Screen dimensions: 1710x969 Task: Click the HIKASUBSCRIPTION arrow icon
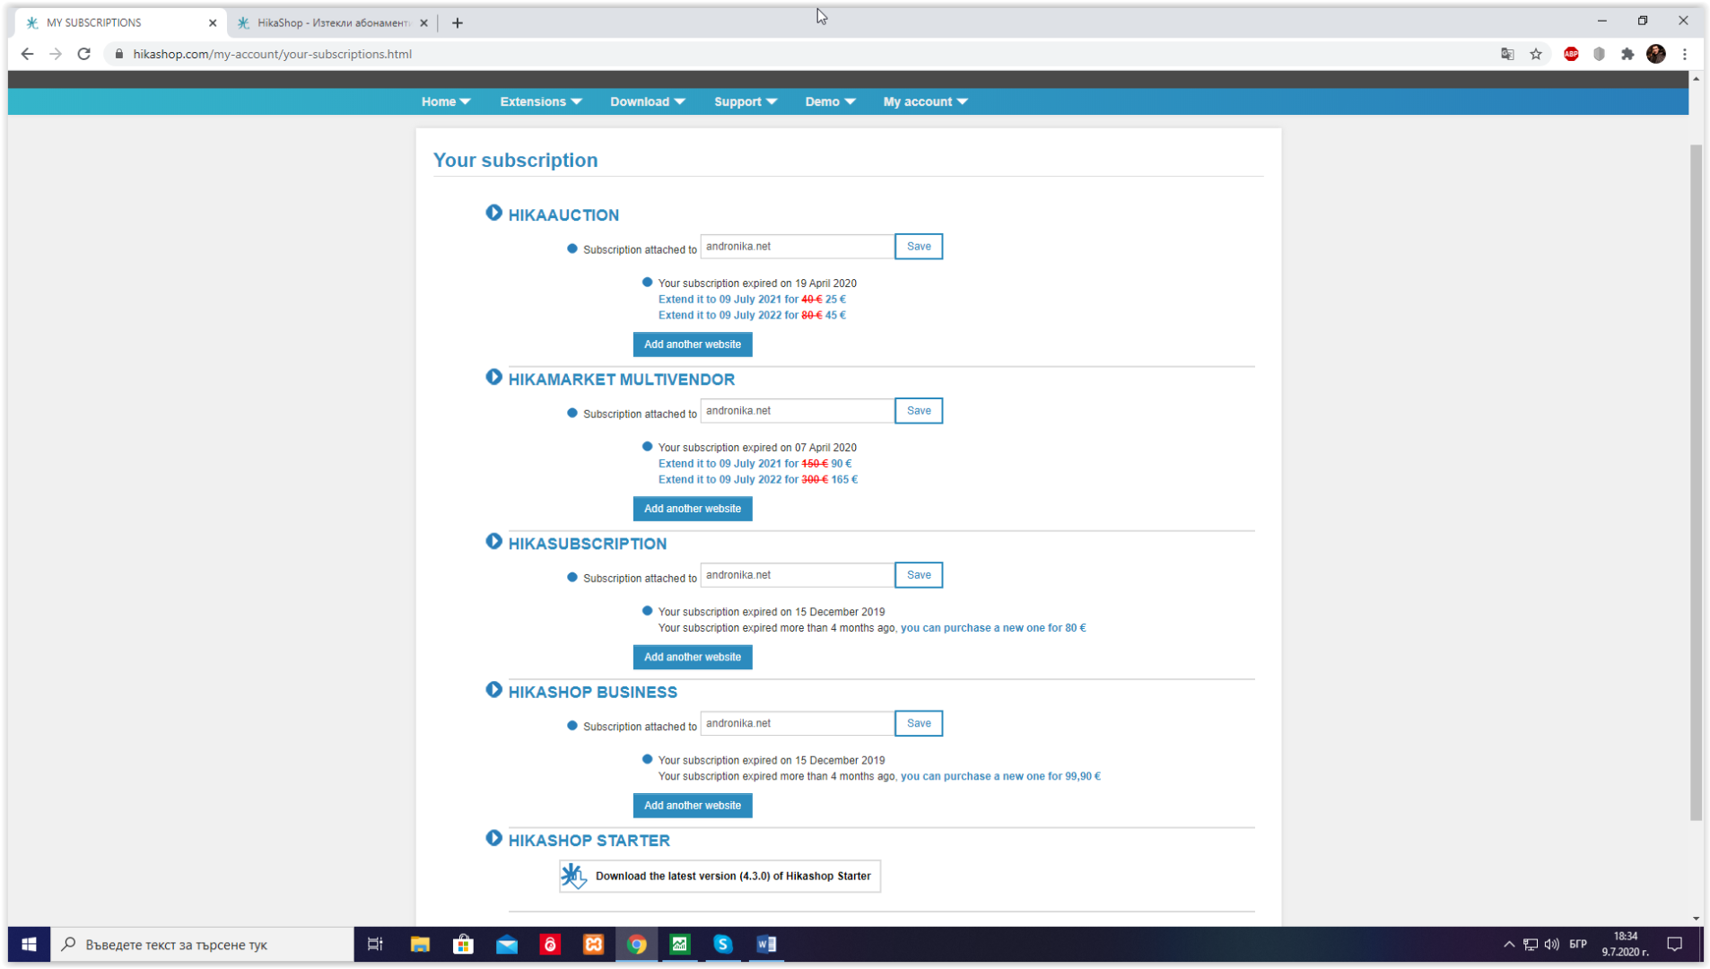tap(493, 541)
